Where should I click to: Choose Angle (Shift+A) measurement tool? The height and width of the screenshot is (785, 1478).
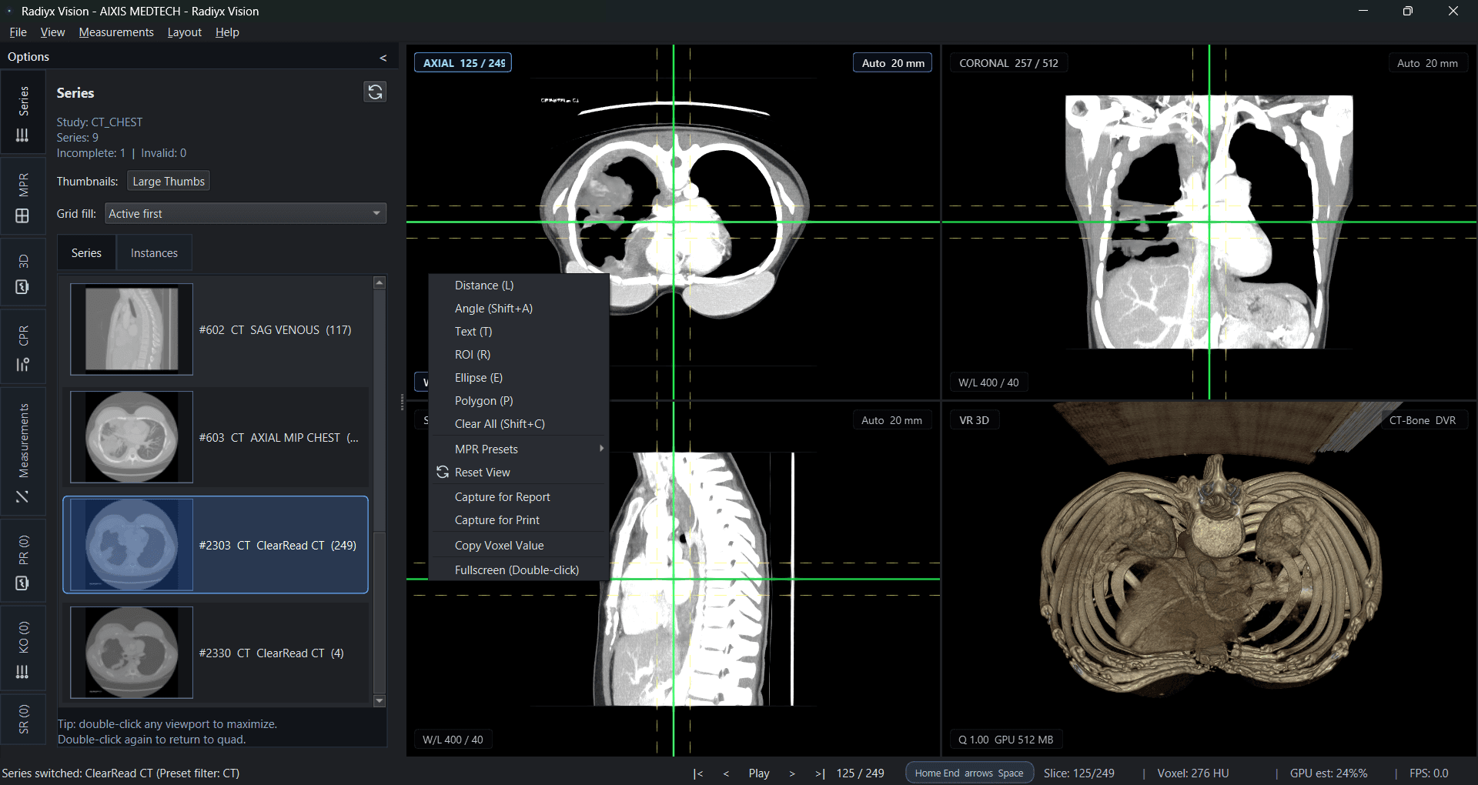pyautogui.click(x=519, y=309)
